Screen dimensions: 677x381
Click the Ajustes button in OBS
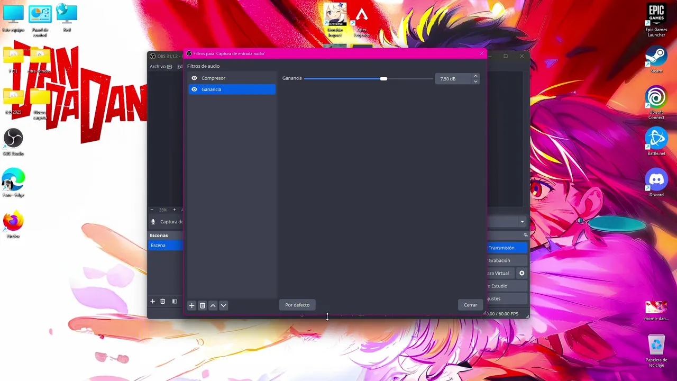(x=507, y=298)
